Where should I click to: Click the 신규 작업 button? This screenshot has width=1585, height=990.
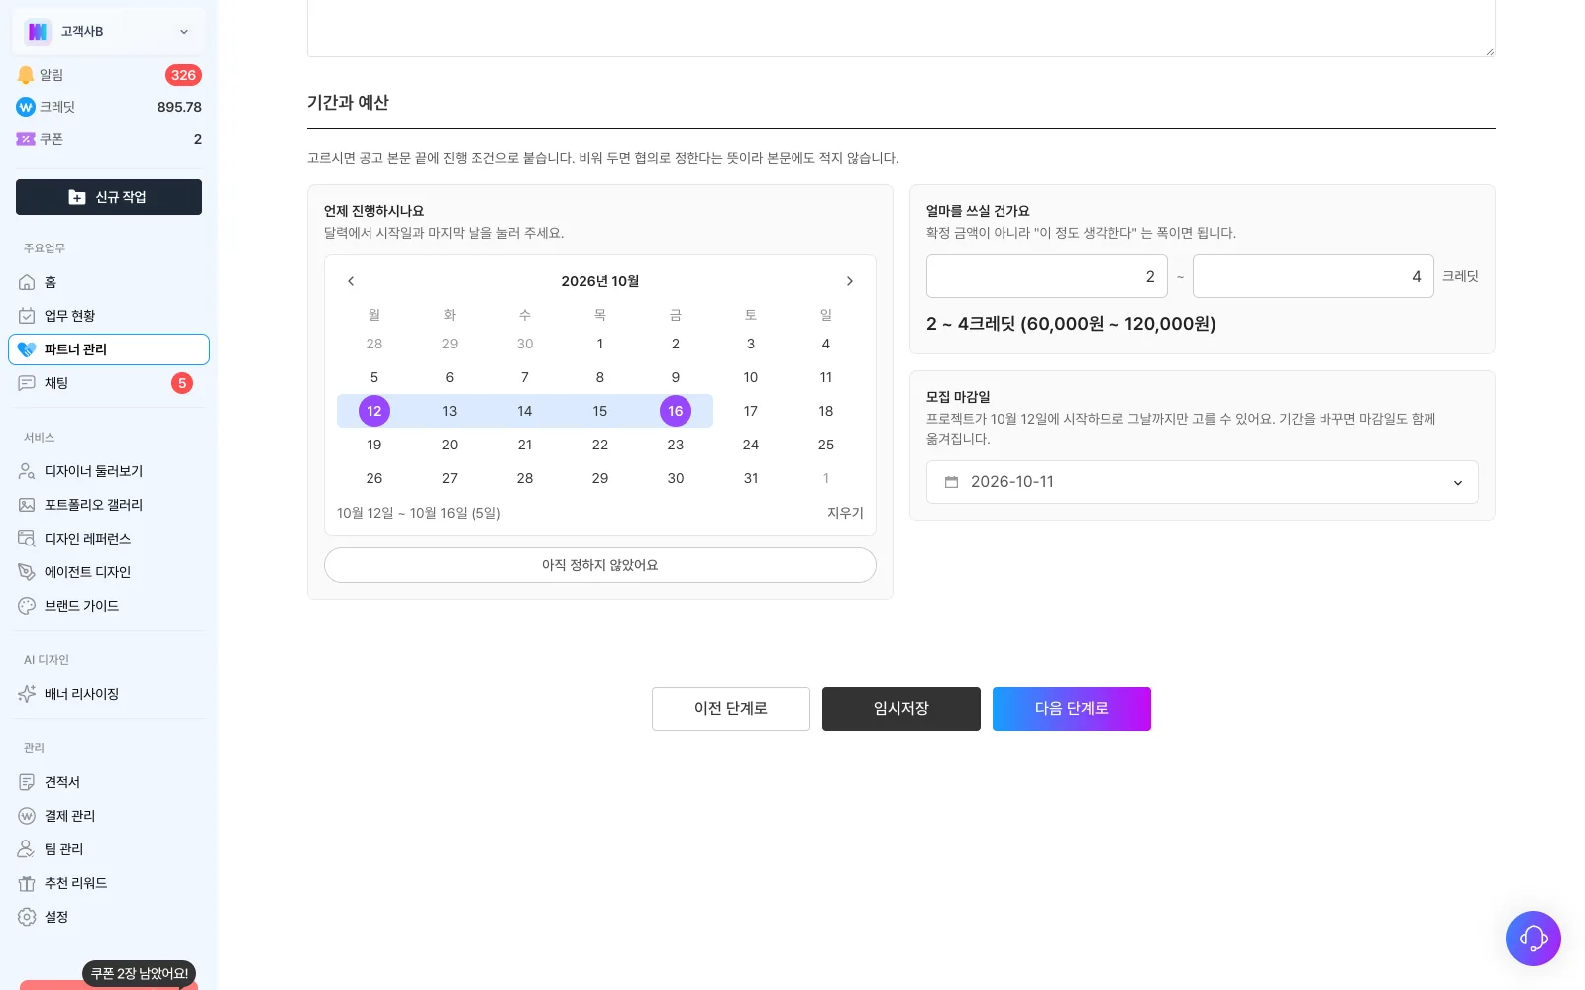(x=109, y=197)
